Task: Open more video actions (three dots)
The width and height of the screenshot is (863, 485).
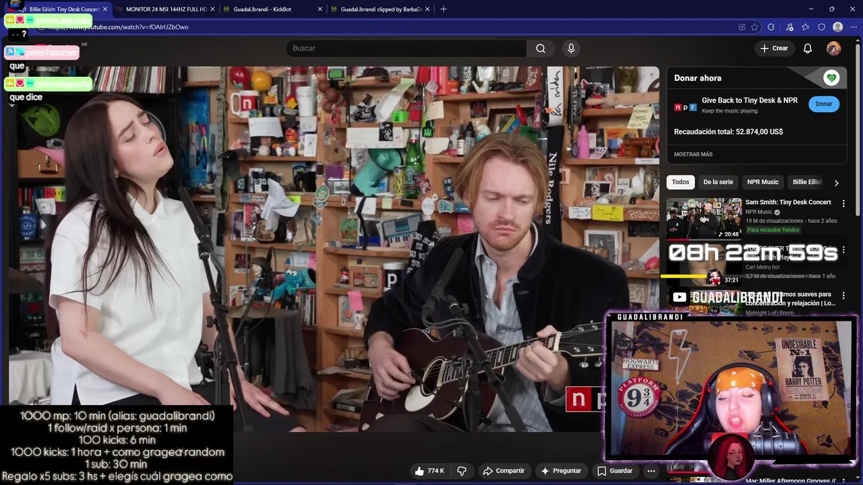Action: click(x=651, y=471)
